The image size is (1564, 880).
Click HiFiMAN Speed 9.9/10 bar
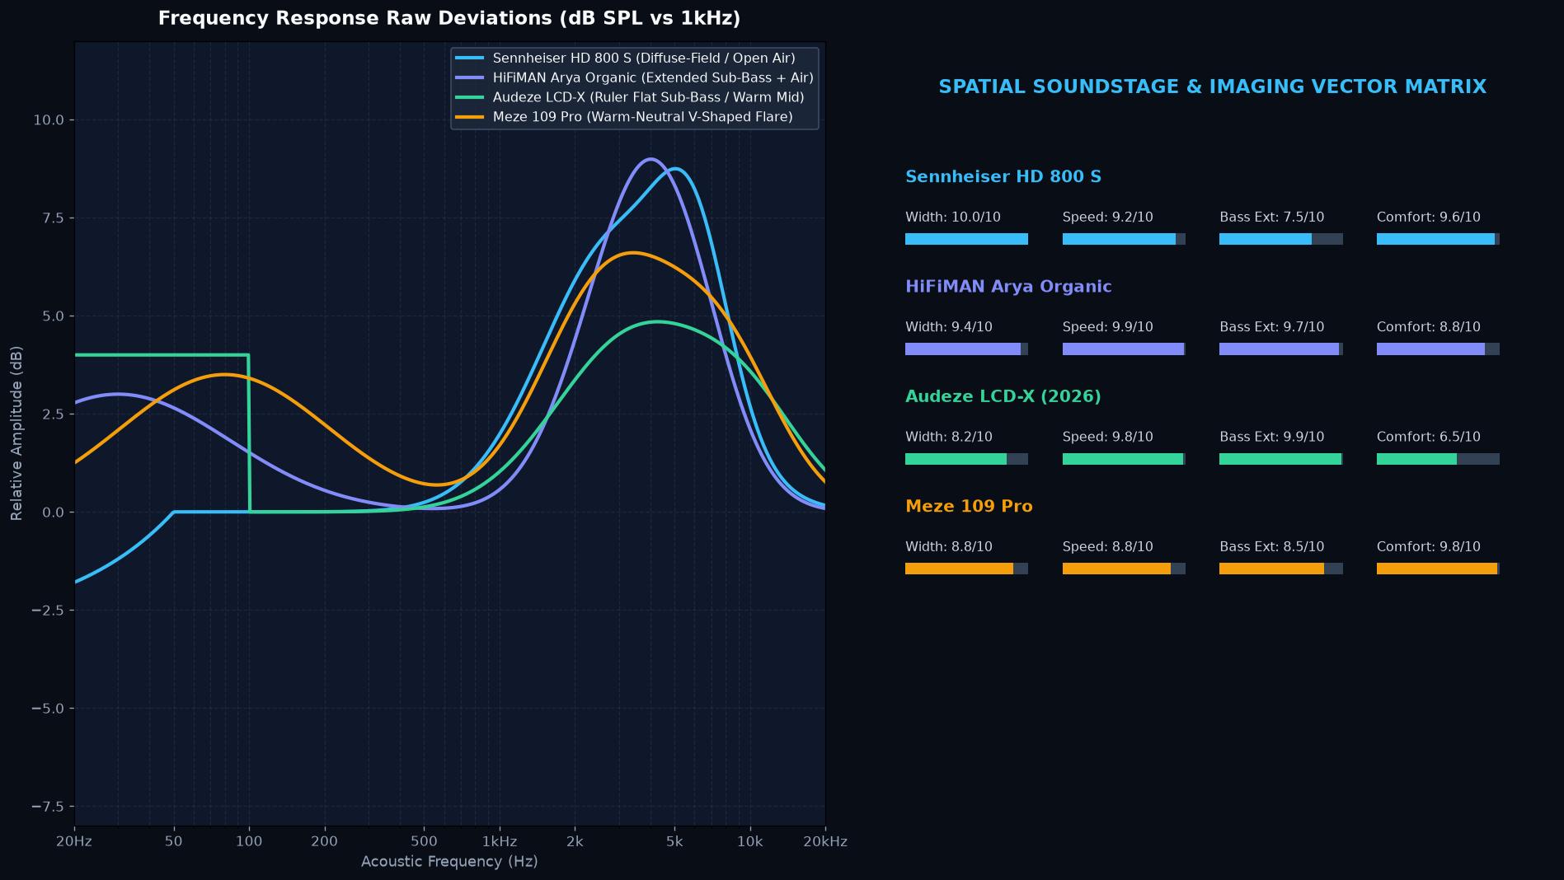[1124, 349]
